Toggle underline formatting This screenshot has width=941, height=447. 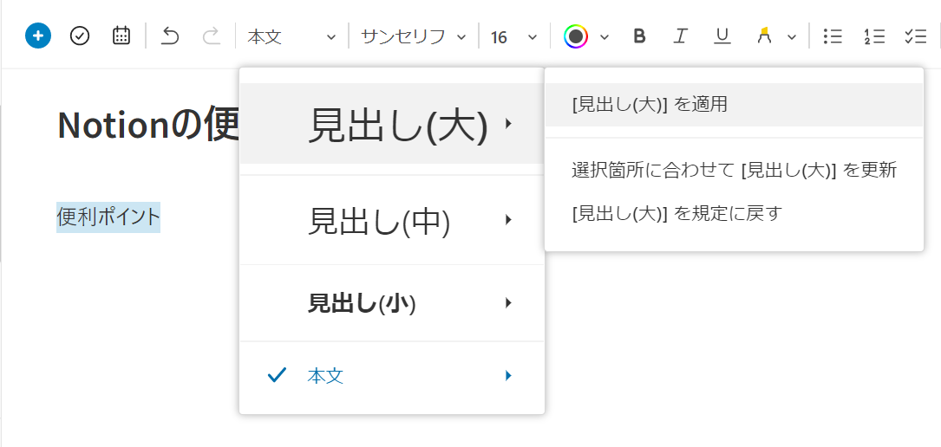point(722,36)
